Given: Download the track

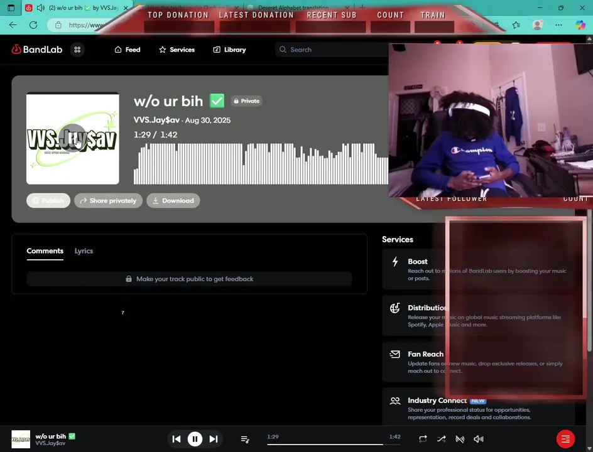Looking at the screenshot, I should point(173,200).
